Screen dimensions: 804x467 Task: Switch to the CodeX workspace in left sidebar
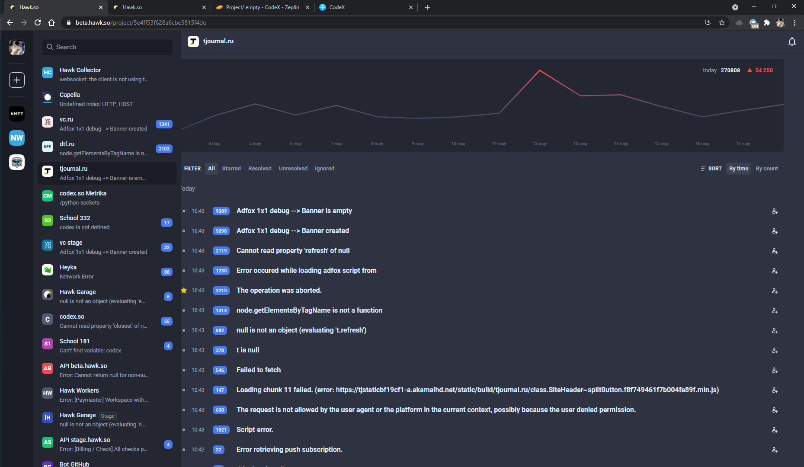point(16,162)
